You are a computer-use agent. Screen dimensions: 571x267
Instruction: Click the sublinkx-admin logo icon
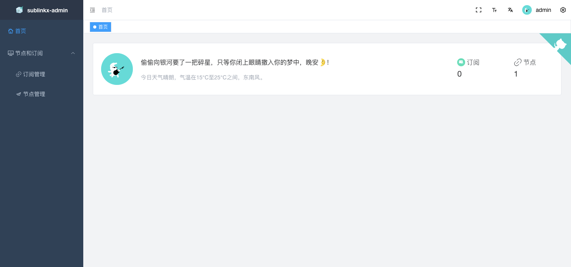pyautogui.click(x=19, y=10)
